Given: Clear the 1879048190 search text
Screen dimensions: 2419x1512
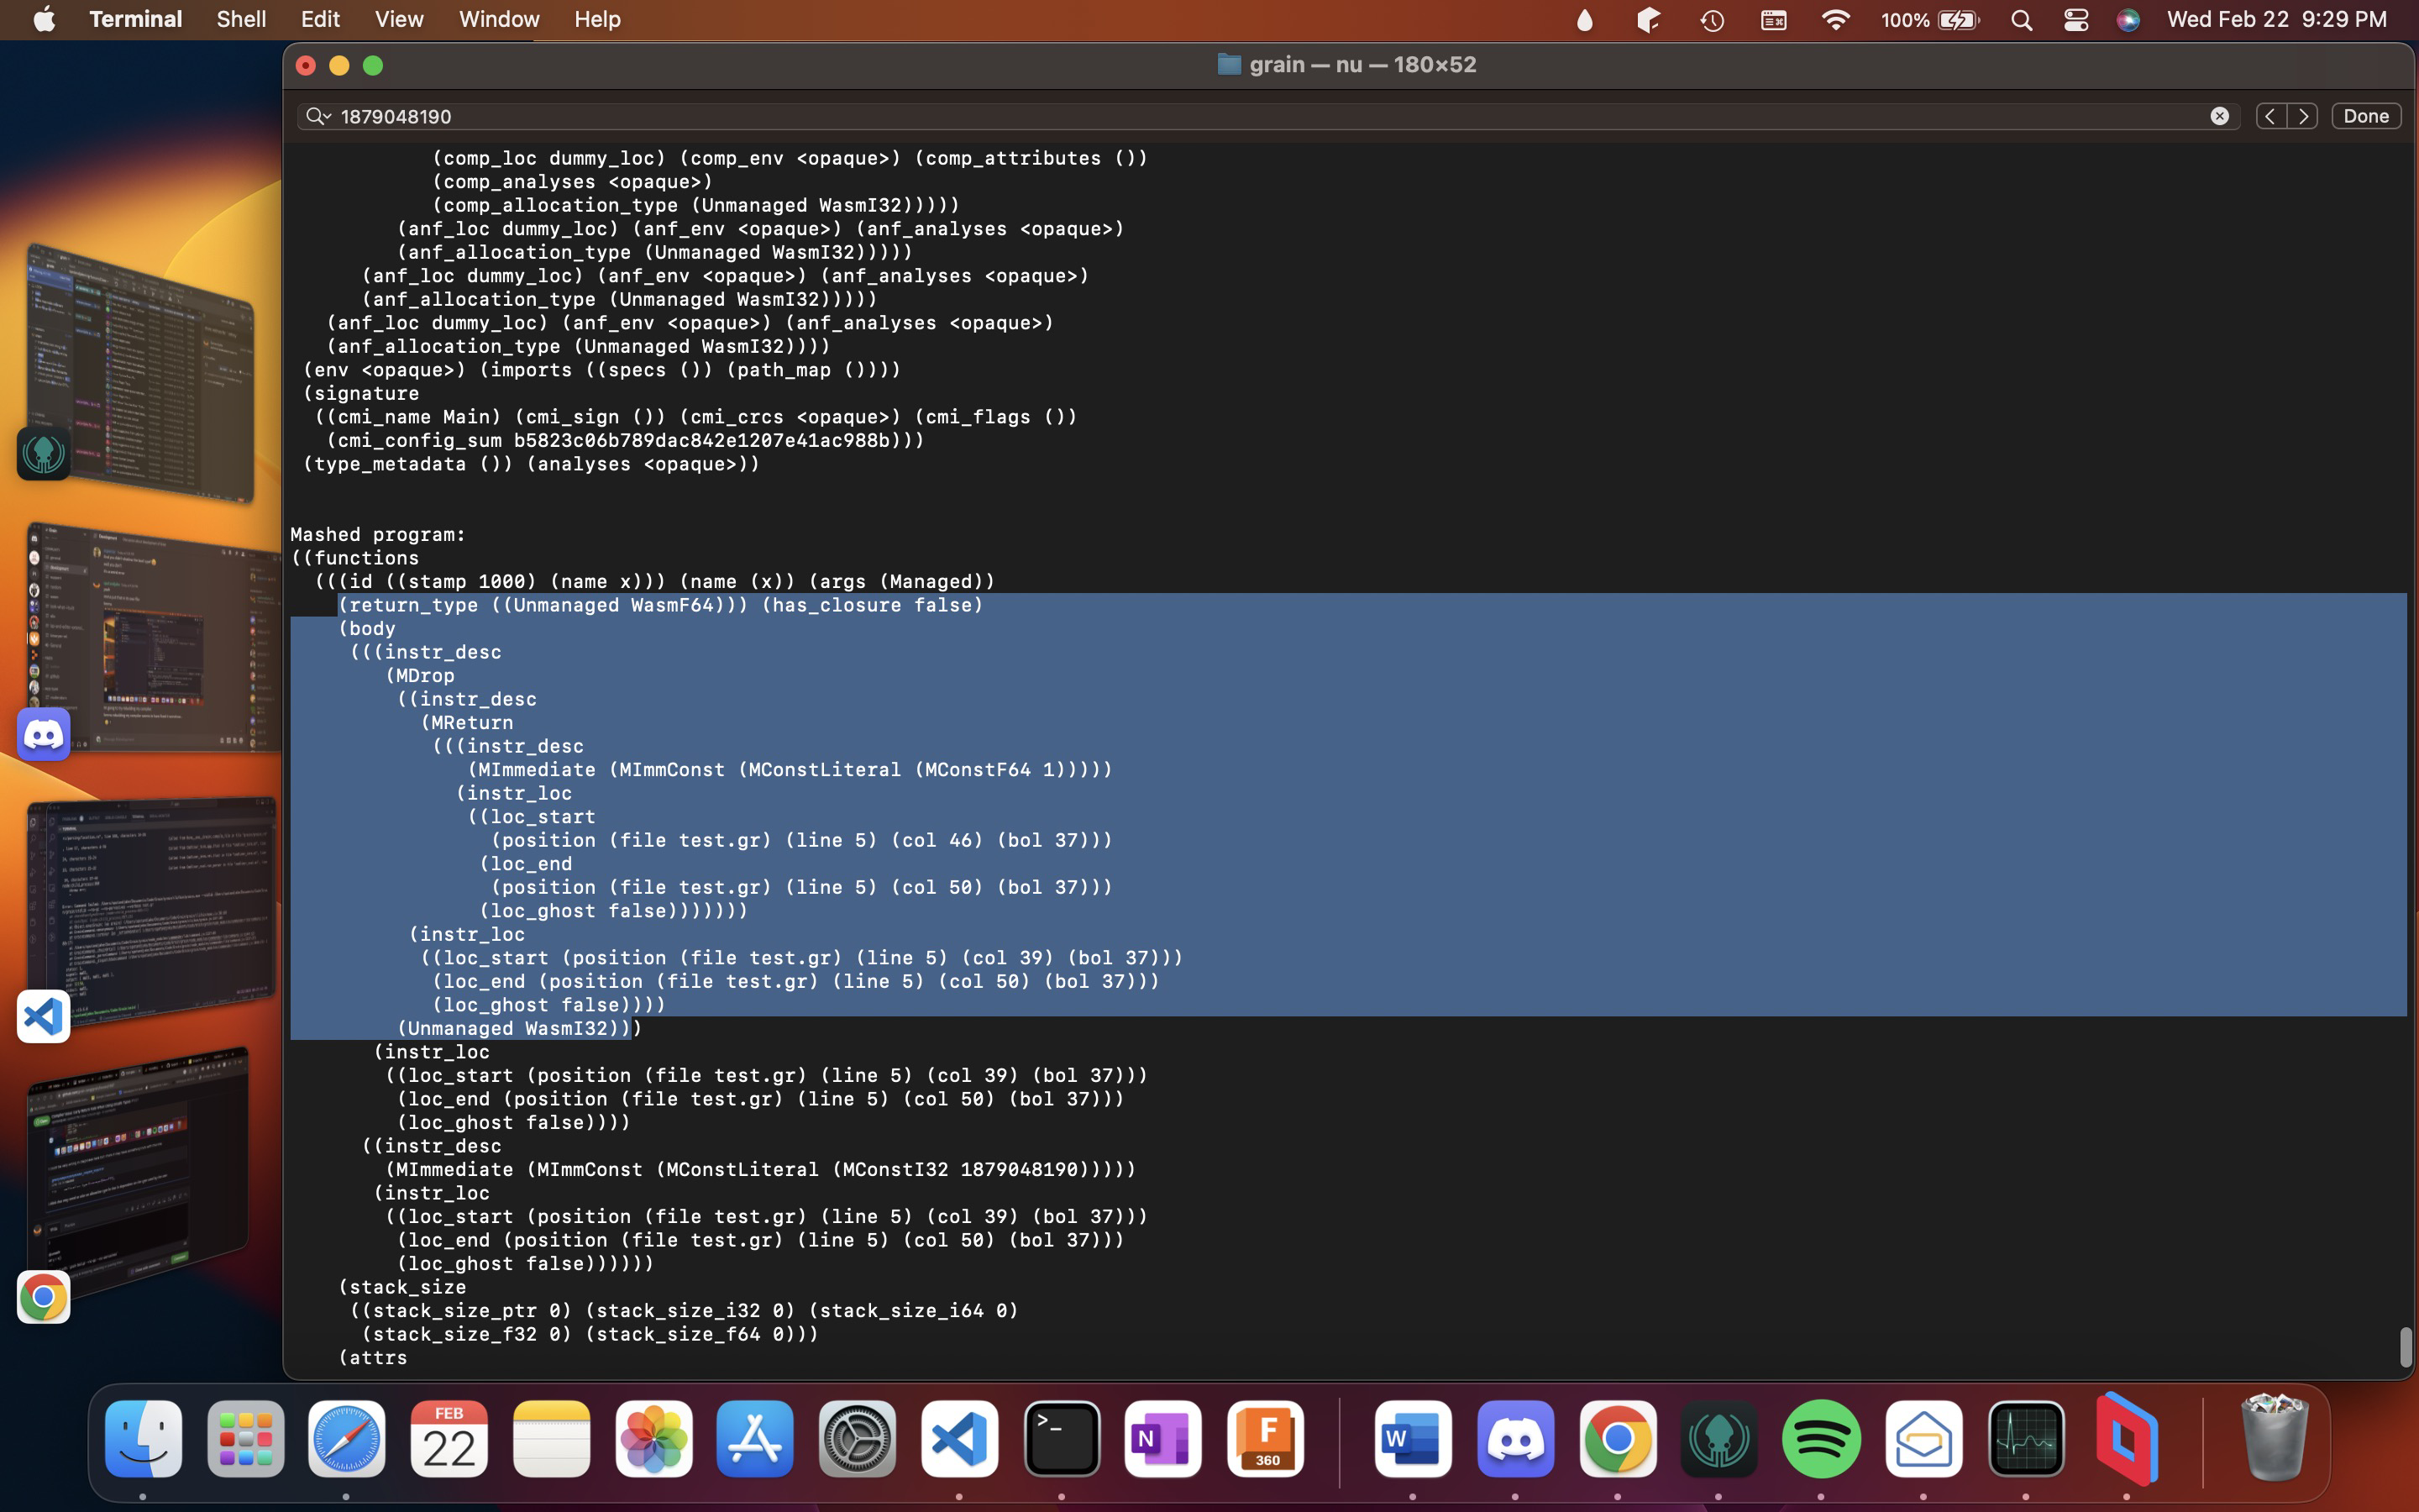Looking at the screenshot, I should click(2221, 116).
